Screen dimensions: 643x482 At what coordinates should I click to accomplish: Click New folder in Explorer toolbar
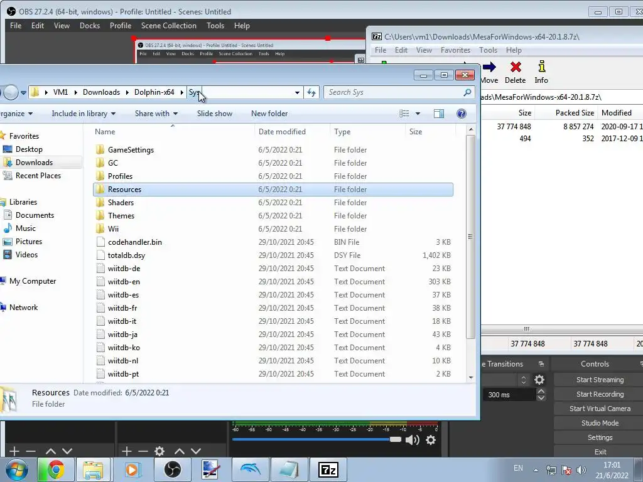(x=269, y=114)
